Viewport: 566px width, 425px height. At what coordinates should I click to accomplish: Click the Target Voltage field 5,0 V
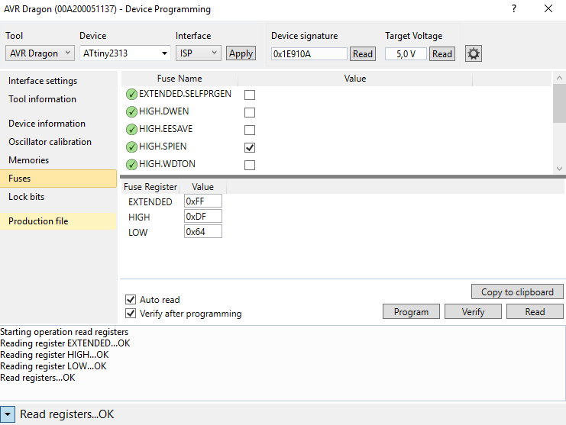pyautogui.click(x=406, y=54)
